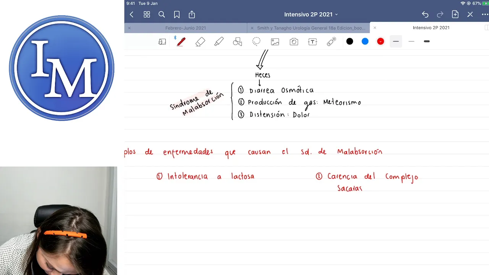Switch to the Febrero-Junio 2021 tab

coord(186,28)
